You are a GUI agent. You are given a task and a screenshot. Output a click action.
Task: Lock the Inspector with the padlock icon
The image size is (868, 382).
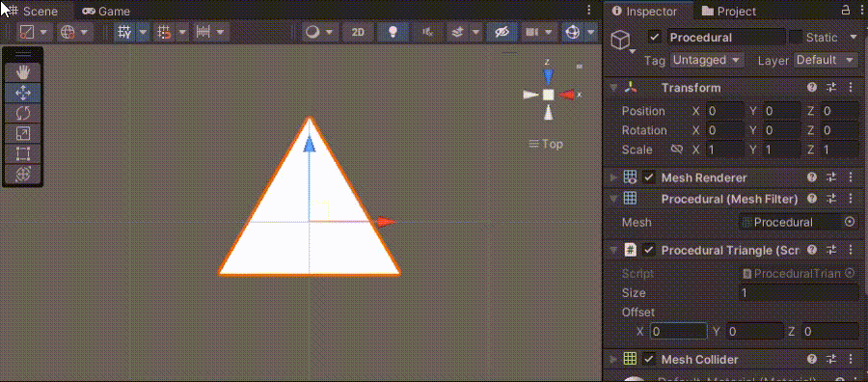coord(845,10)
